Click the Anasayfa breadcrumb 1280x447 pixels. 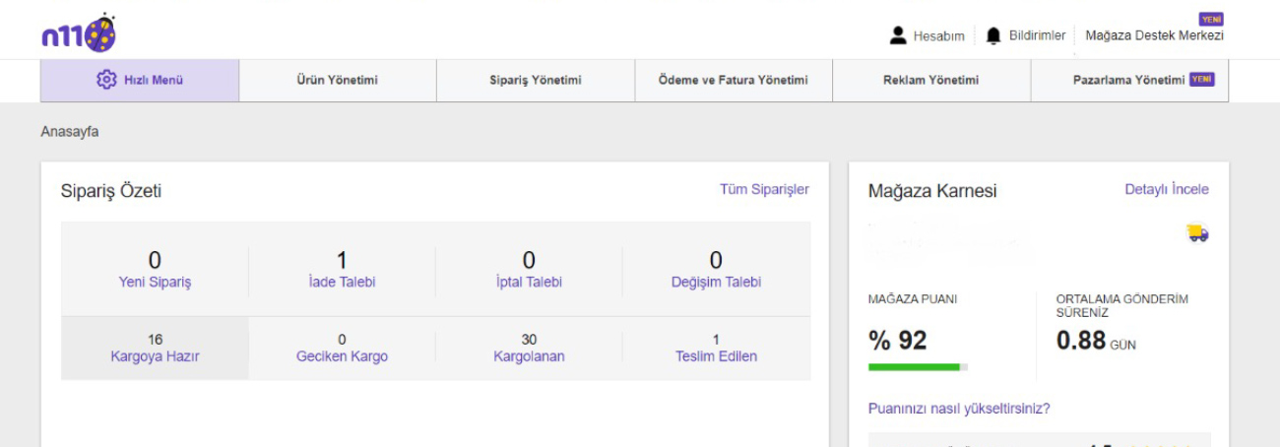click(70, 132)
